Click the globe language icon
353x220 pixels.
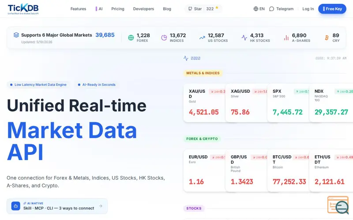(x=256, y=9)
